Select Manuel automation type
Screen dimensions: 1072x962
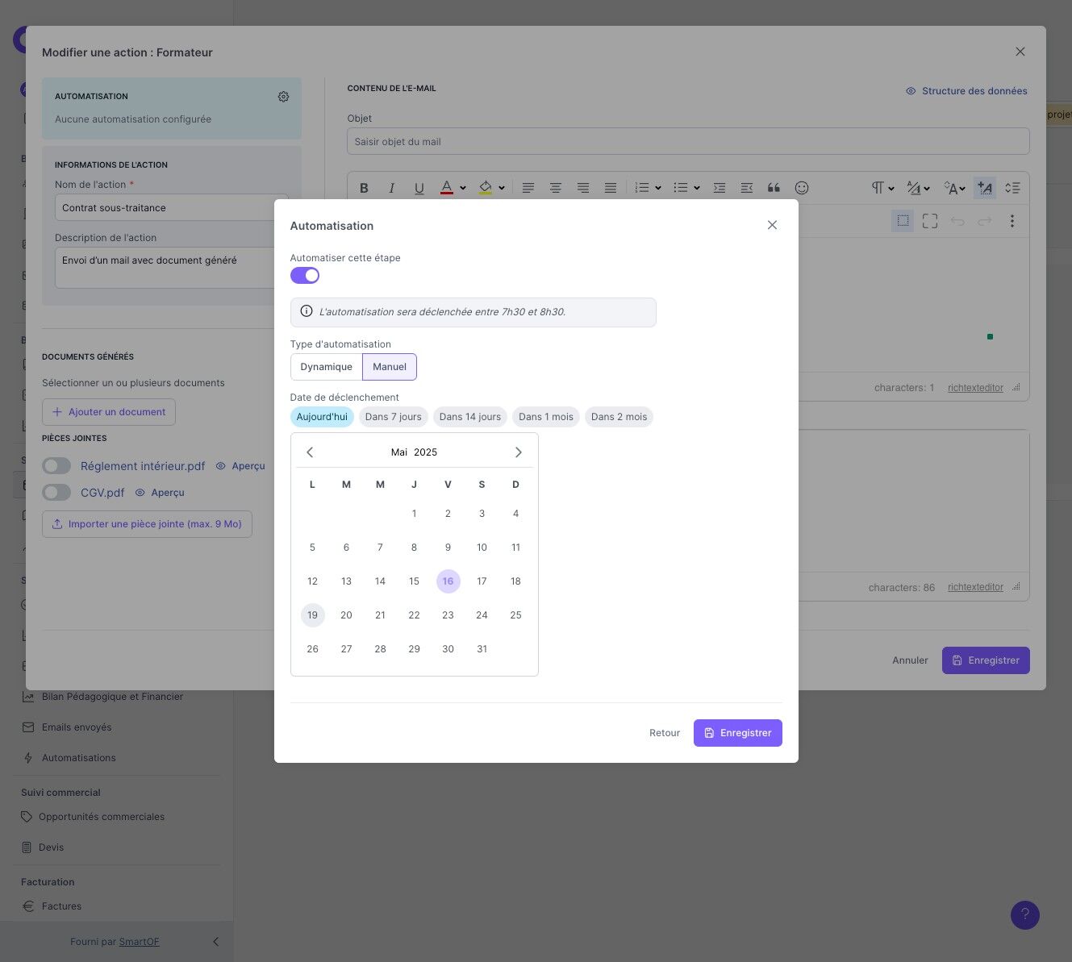pyautogui.click(x=390, y=367)
